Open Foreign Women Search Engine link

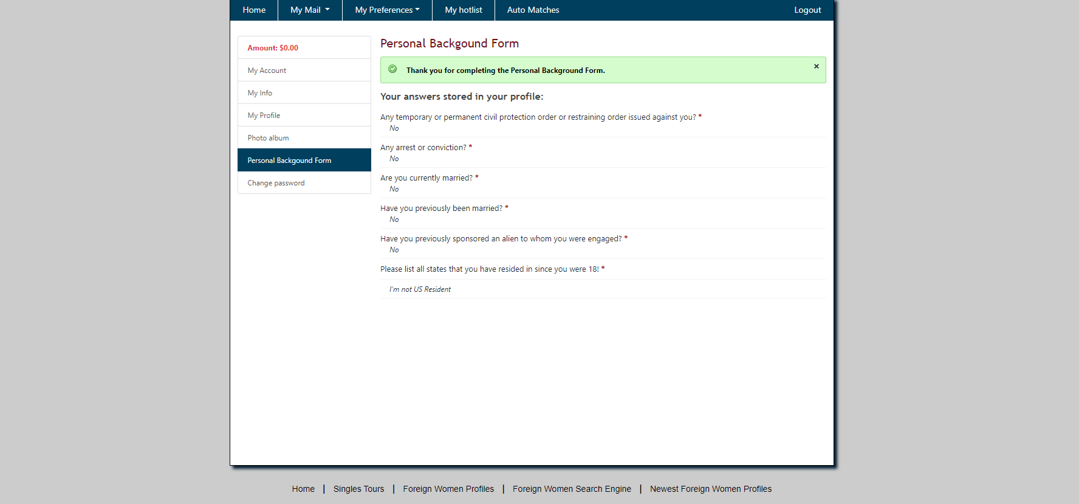[x=572, y=489]
